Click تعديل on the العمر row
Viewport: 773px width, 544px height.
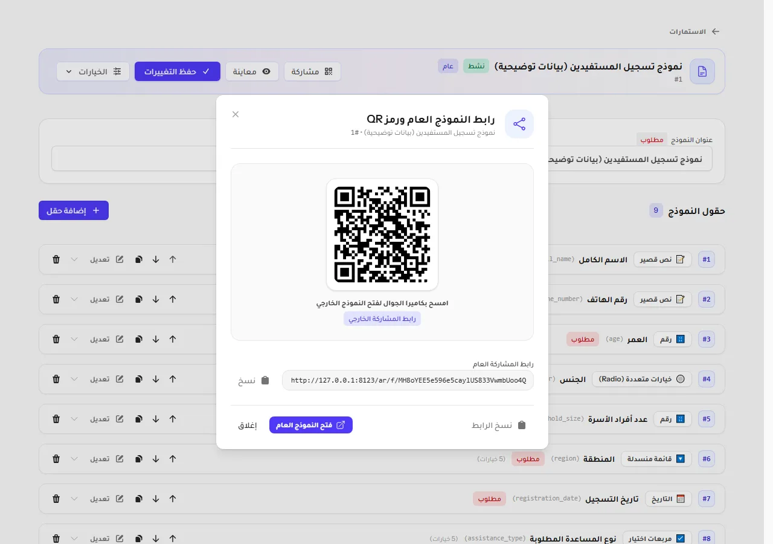click(107, 339)
